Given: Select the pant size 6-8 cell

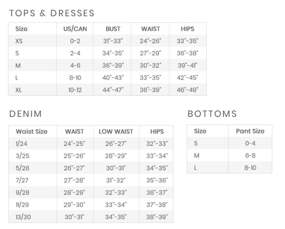Looking at the screenshot, I should click(x=250, y=155).
